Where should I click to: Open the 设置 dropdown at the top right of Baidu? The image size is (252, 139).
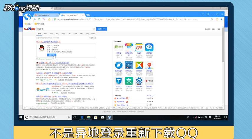click(214, 29)
